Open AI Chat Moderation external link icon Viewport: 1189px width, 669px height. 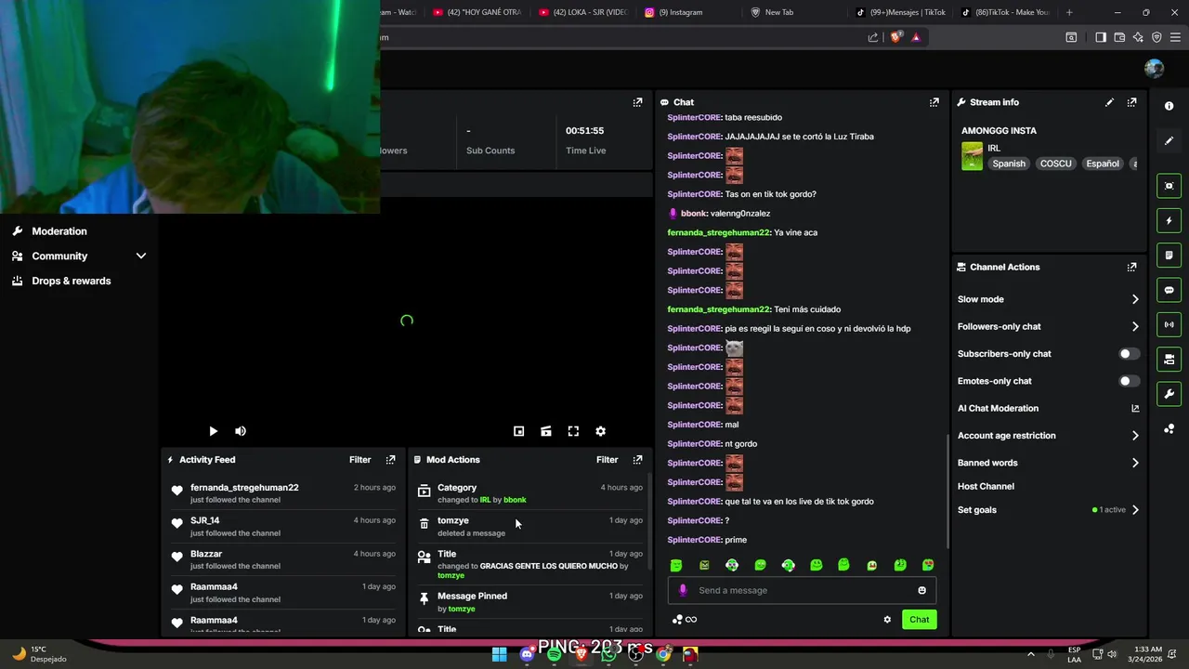click(x=1134, y=408)
